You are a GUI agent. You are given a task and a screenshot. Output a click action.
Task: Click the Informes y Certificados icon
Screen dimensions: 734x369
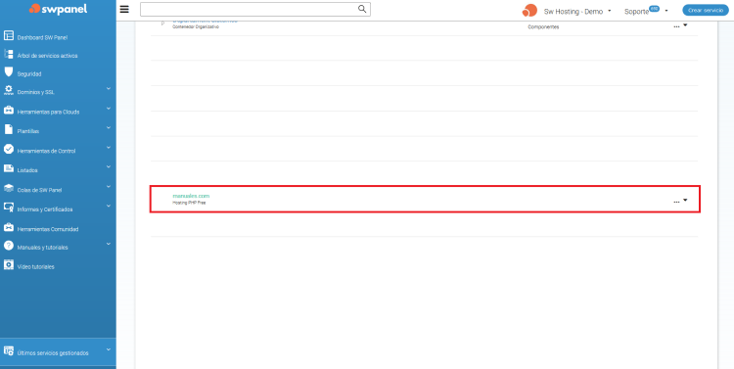pos(9,207)
